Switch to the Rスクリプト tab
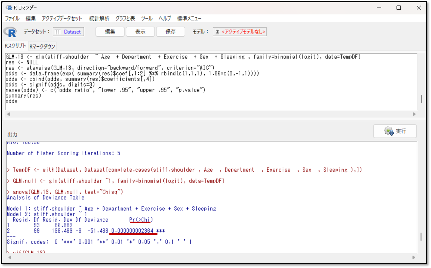This screenshot has width=431, height=268. coord(15,46)
